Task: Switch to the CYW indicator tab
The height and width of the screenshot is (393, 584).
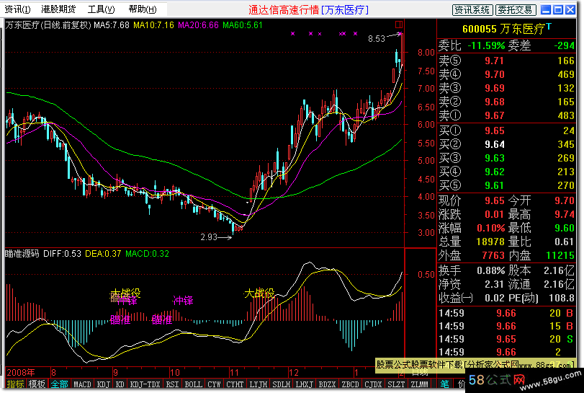Action: 214,384
